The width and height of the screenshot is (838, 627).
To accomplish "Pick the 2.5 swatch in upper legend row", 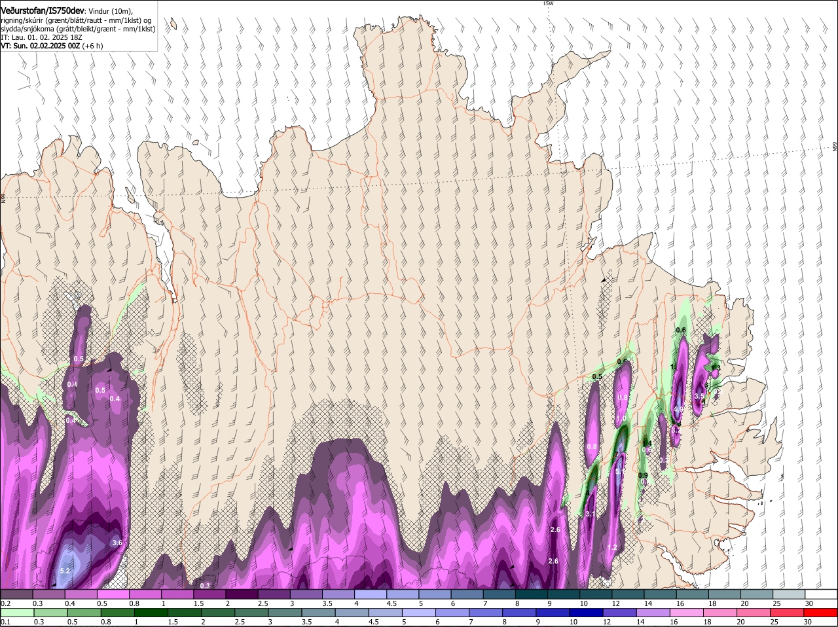I will (274, 594).
